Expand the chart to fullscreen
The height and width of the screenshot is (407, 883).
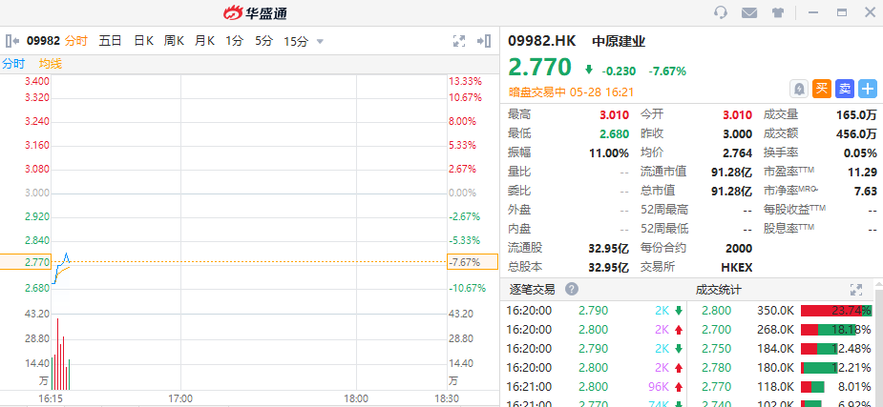tap(459, 40)
